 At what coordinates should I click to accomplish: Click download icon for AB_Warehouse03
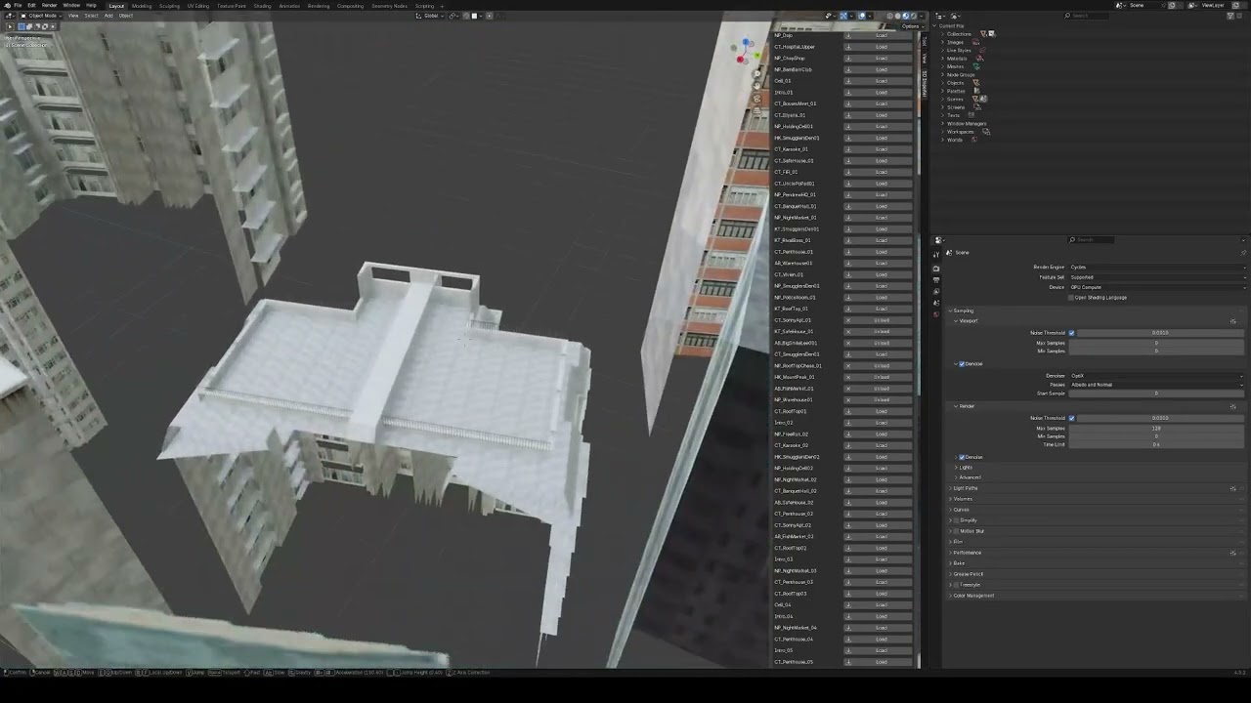(x=848, y=264)
